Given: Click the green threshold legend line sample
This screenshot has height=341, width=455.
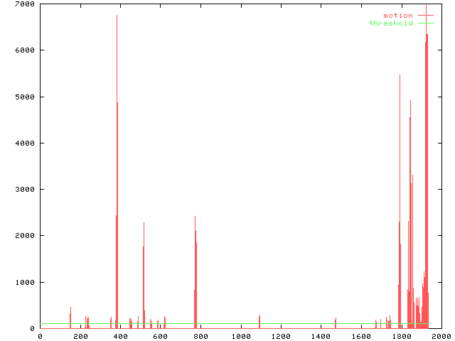Looking at the screenshot, I should point(425,23).
